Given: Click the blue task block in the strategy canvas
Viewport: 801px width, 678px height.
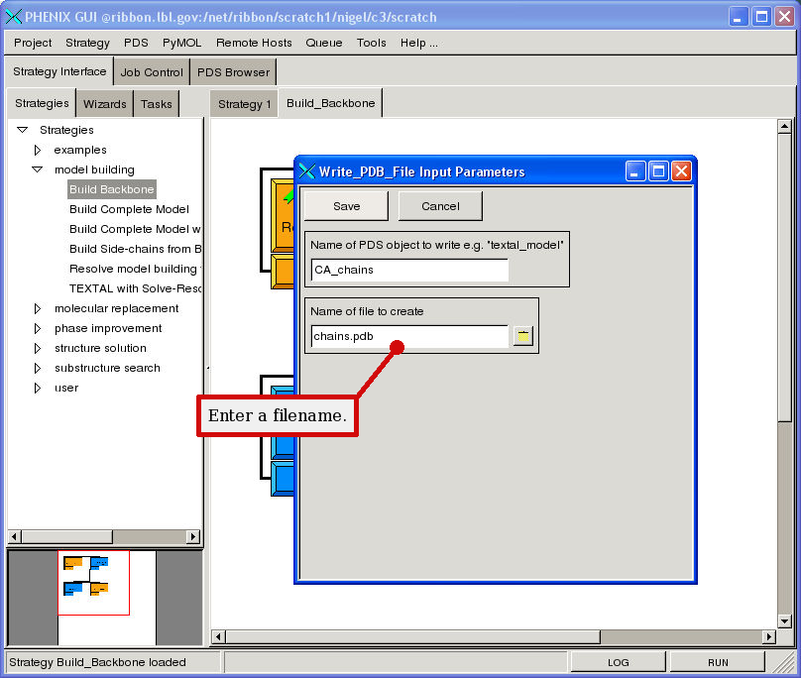Looking at the screenshot, I should coord(282,436).
